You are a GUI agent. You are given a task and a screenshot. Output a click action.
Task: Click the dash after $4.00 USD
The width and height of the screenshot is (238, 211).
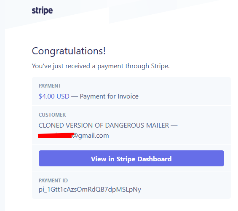pos(75,96)
